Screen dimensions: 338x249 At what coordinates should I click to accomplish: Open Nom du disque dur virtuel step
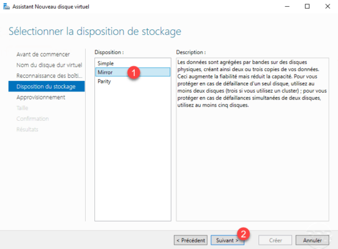click(49, 65)
